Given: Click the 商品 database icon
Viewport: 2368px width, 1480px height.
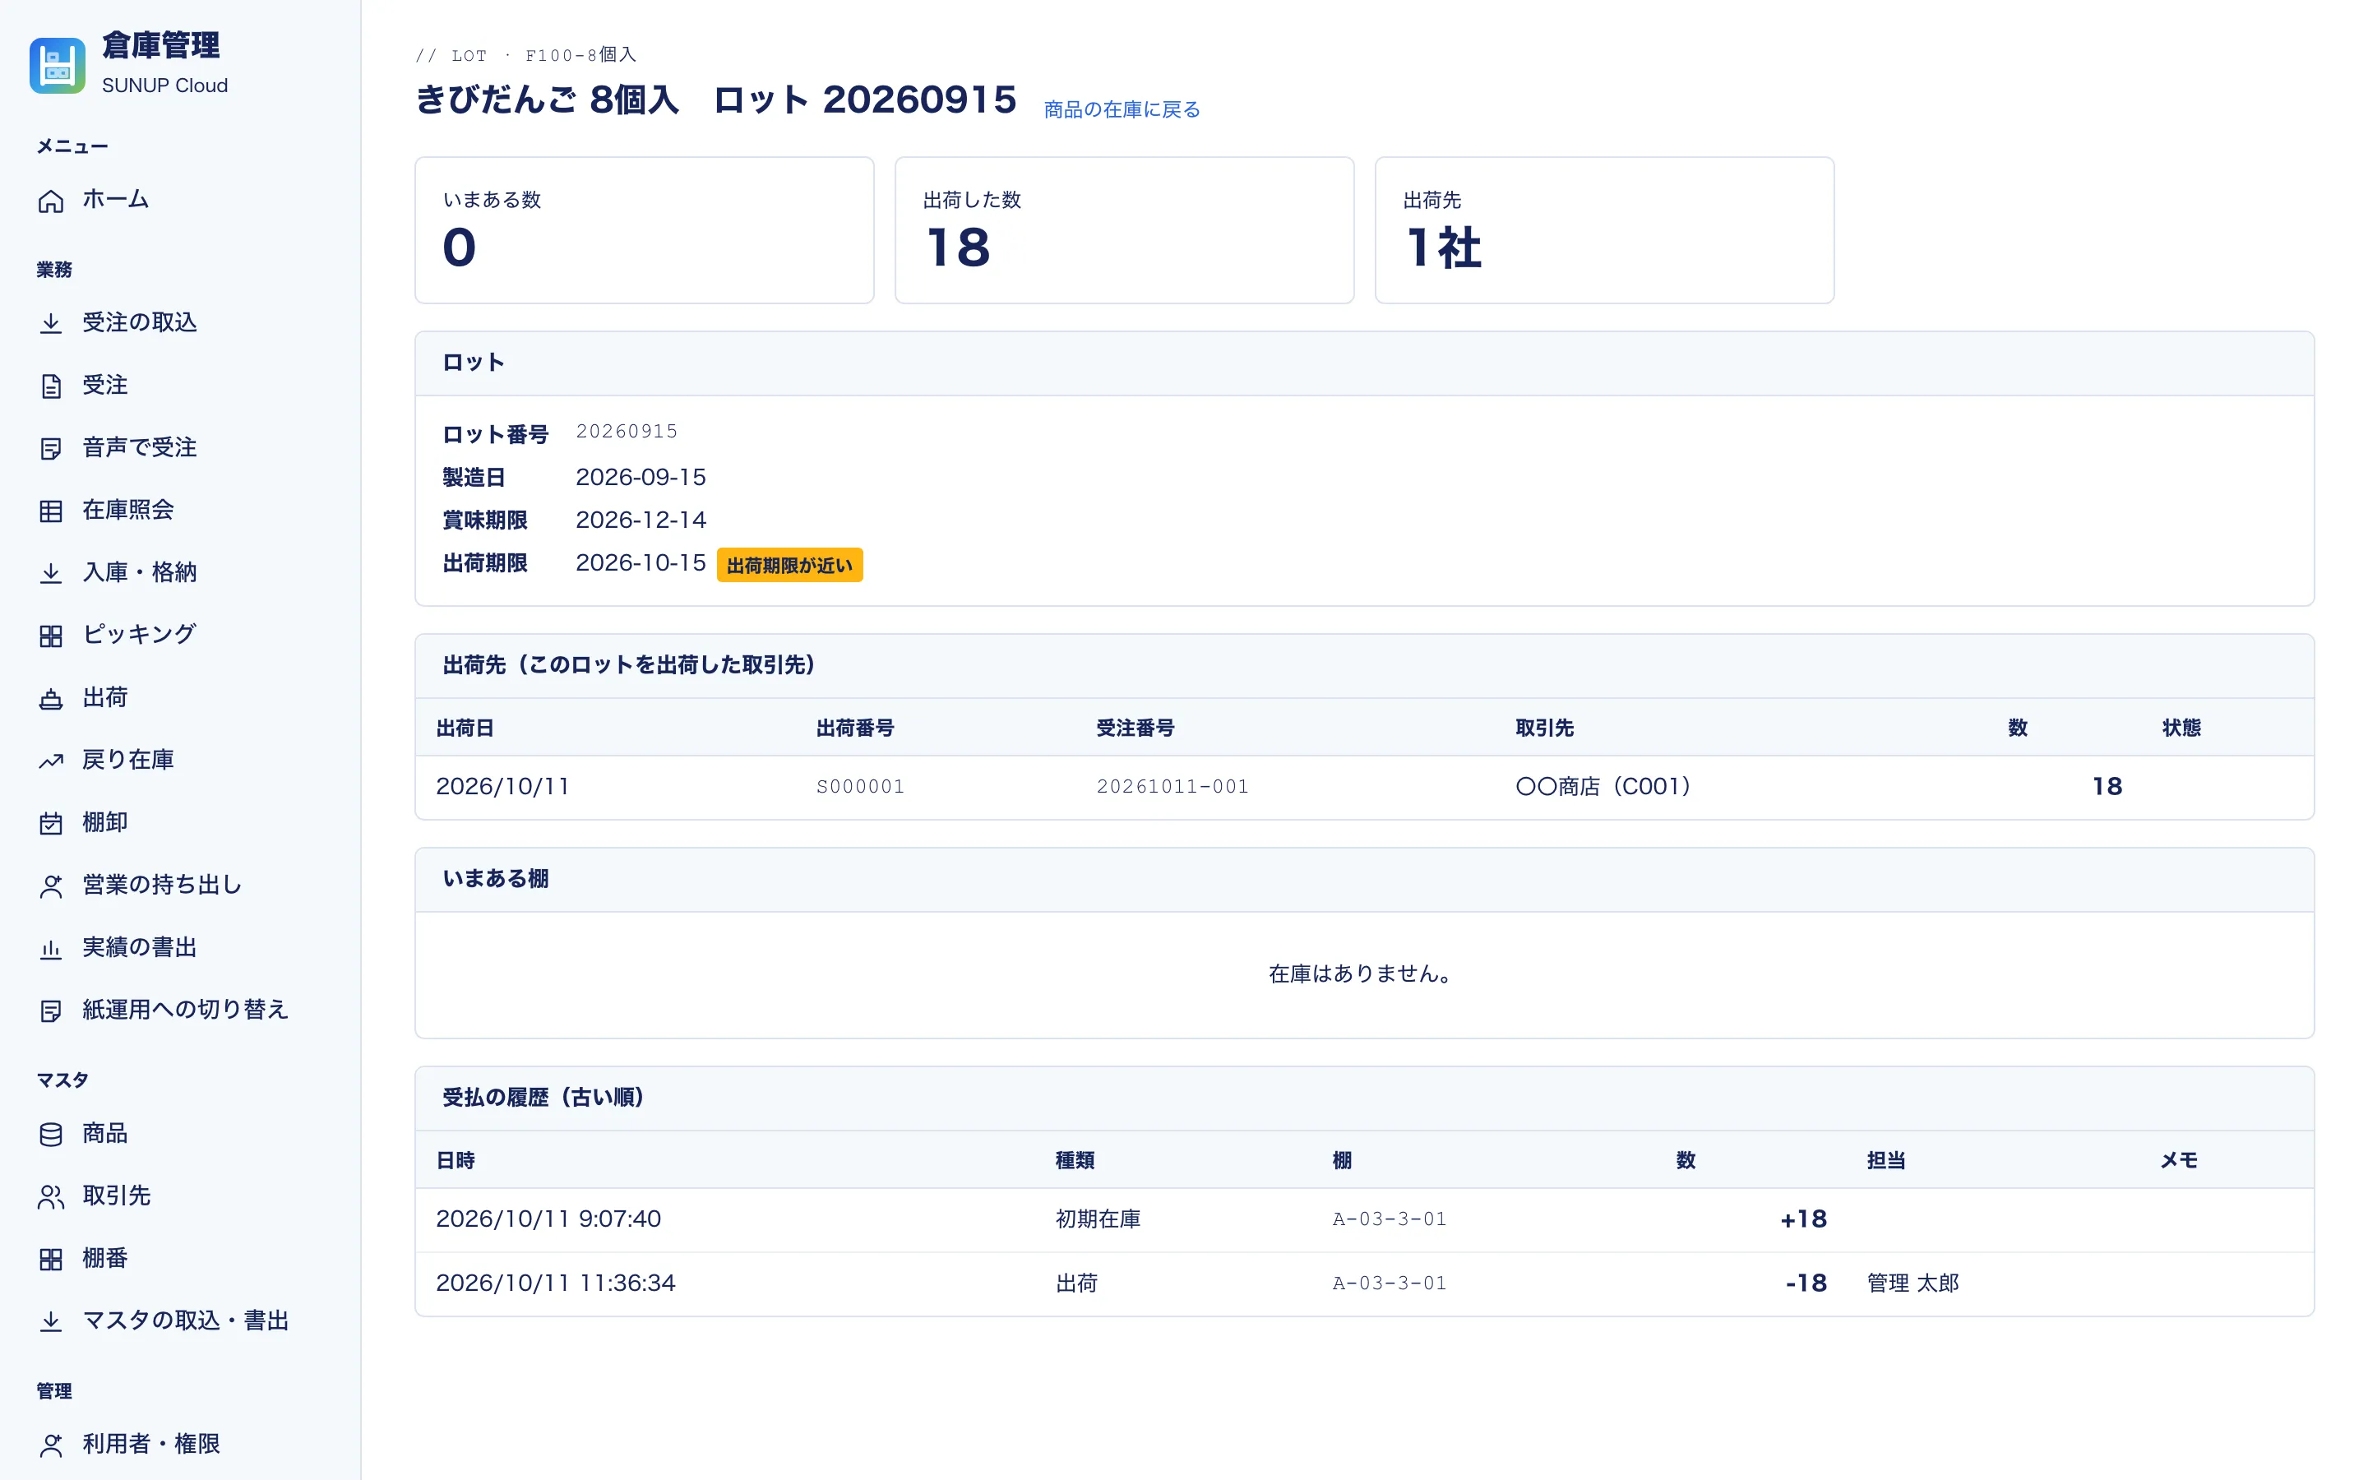Looking at the screenshot, I should [51, 1135].
